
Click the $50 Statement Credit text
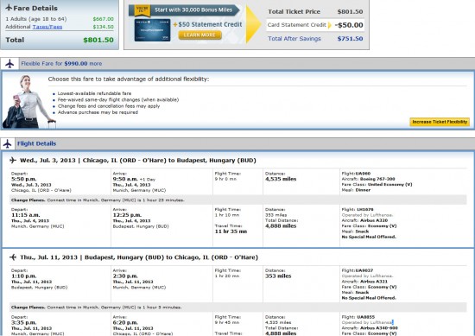pyautogui.click(x=208, y=24)
